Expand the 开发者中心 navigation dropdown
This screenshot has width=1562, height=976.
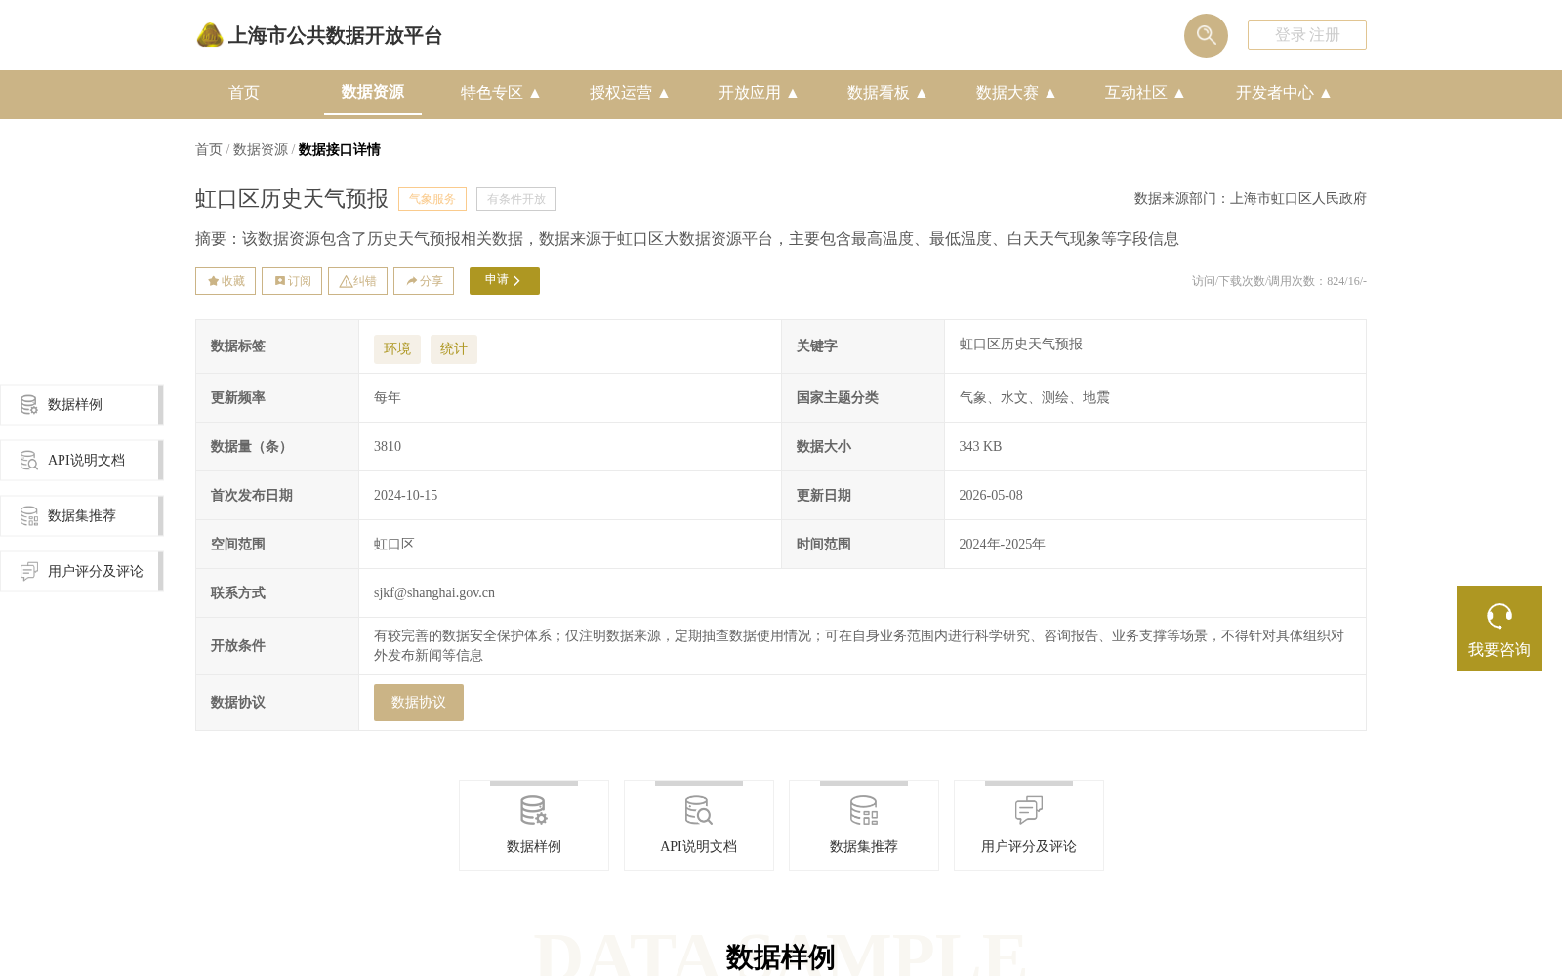coord(1284,93)
